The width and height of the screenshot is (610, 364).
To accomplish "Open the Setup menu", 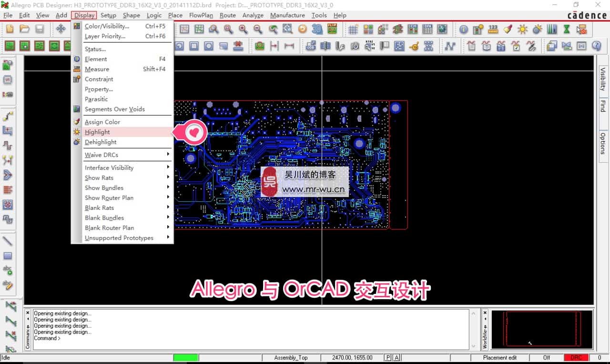I will pyautogui.click(x=108, y=15).
